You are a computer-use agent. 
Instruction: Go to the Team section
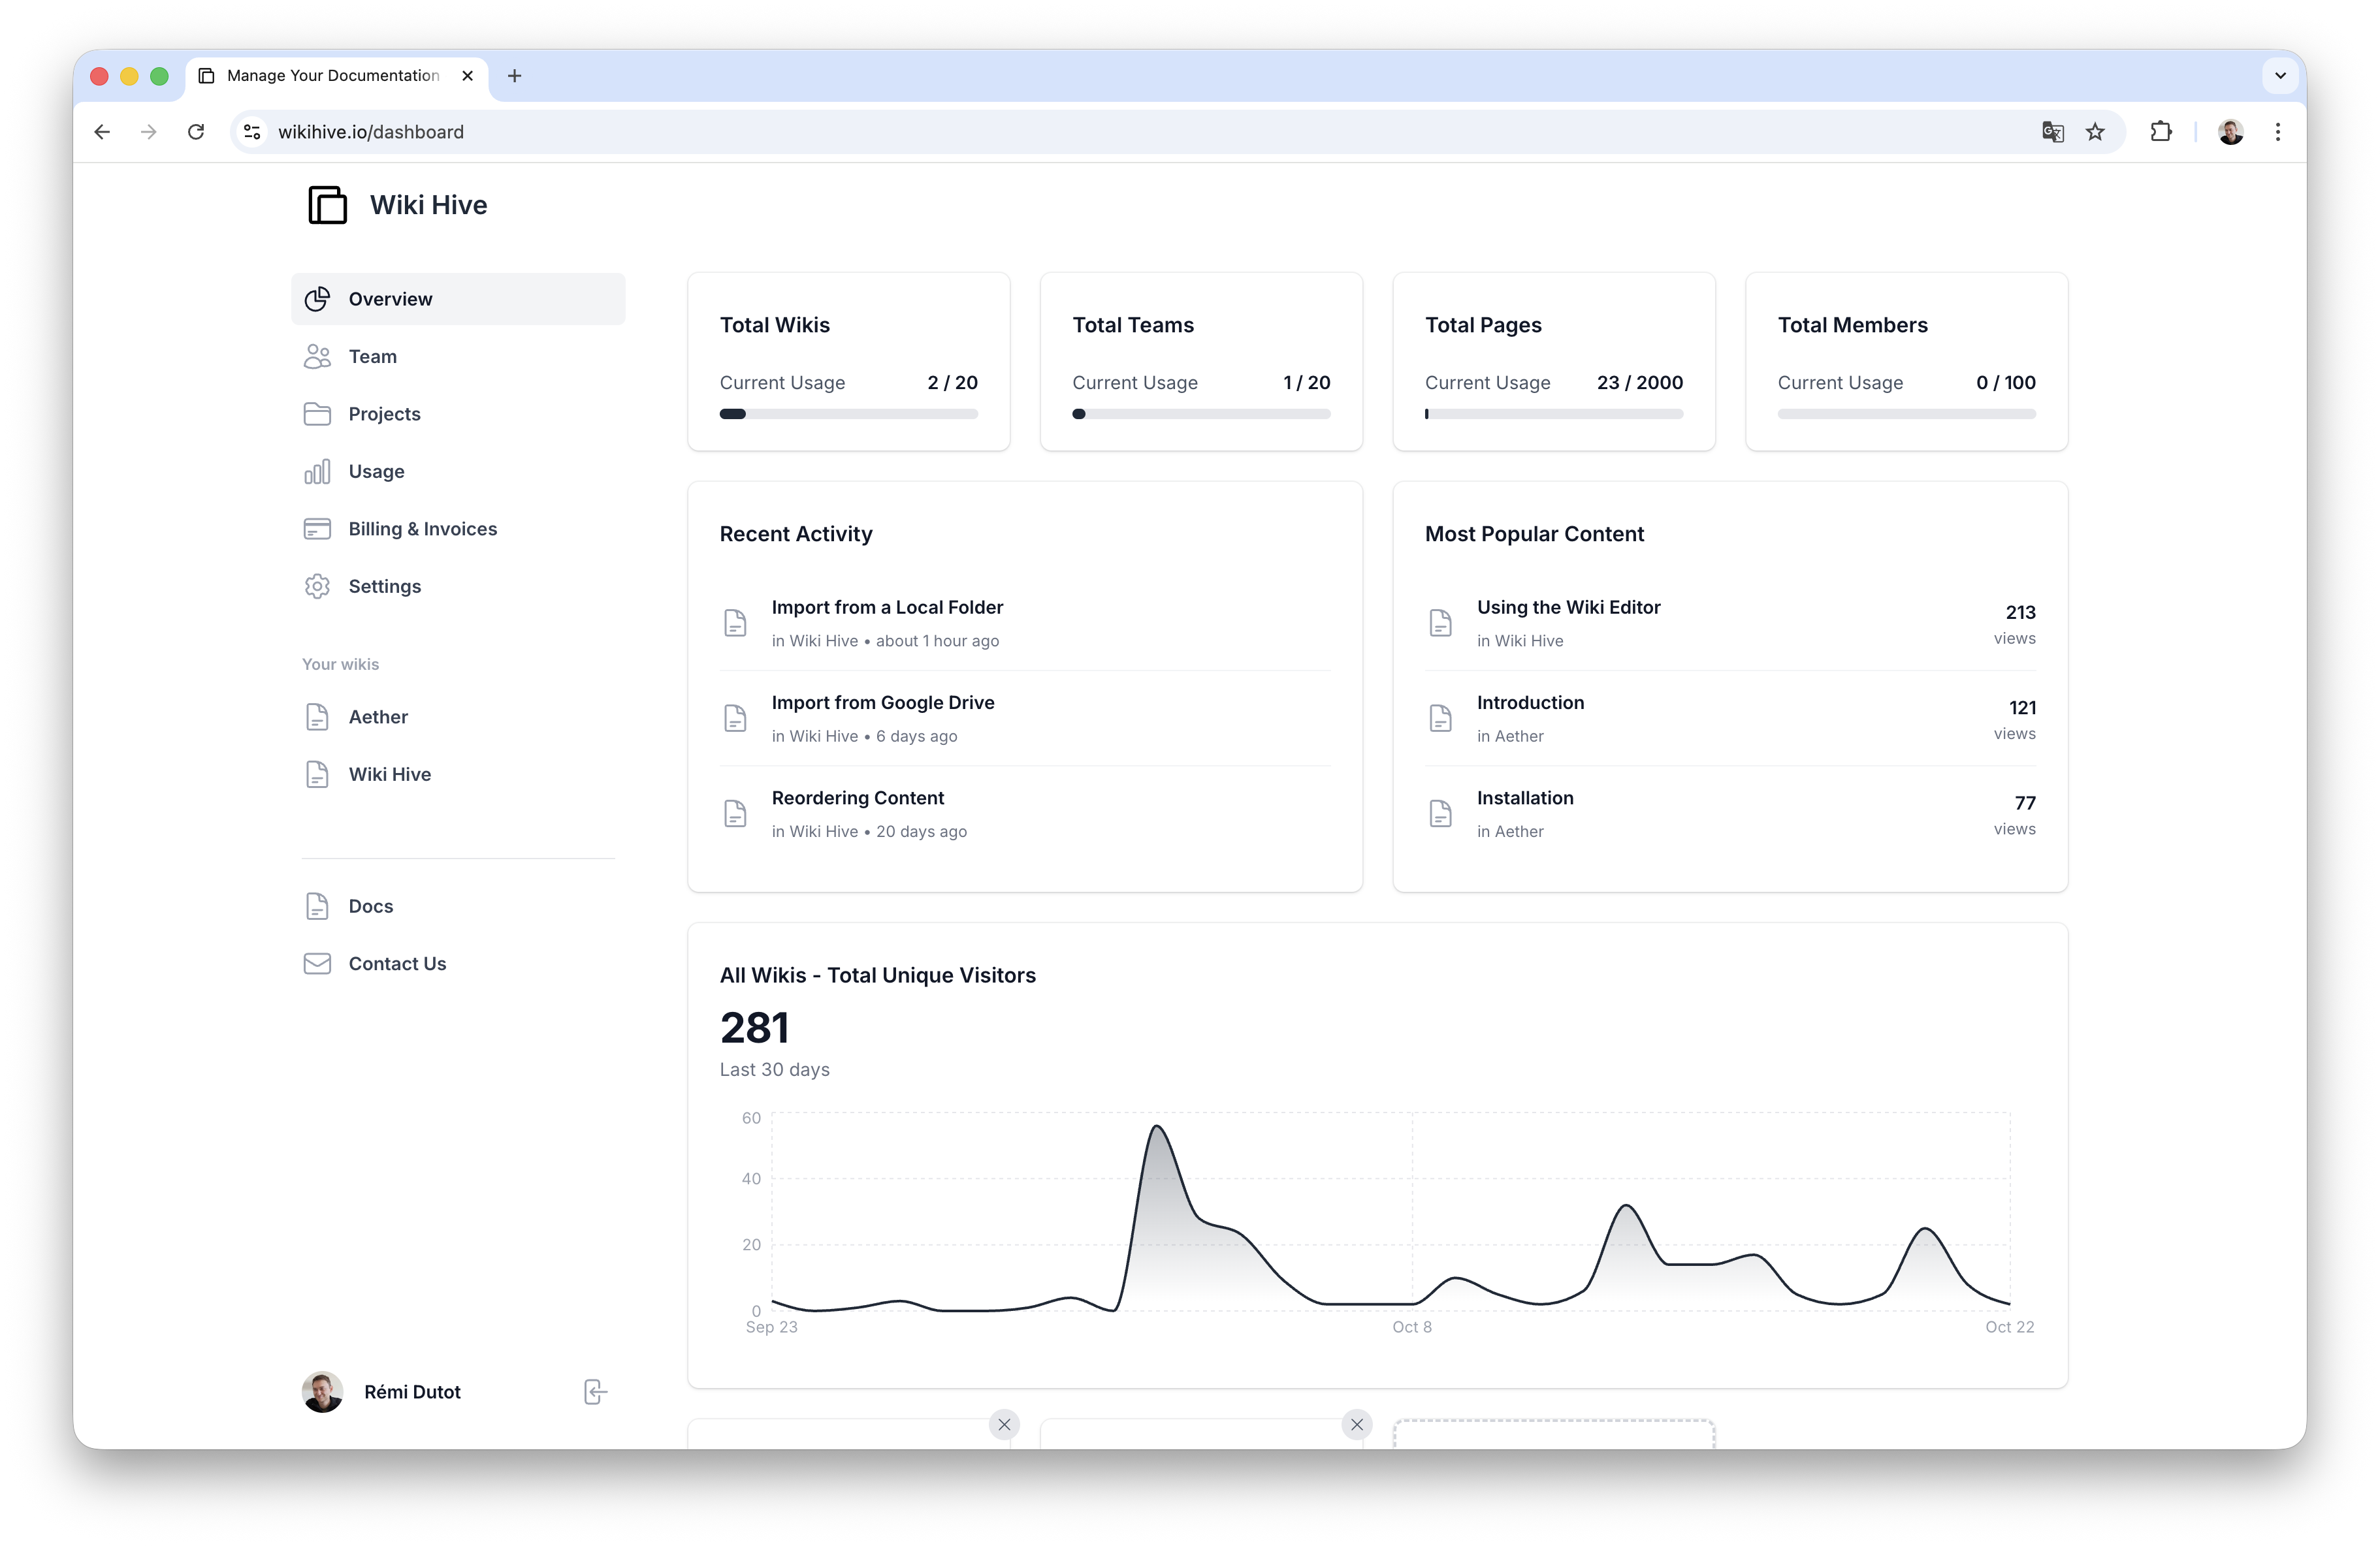point(372,356)
